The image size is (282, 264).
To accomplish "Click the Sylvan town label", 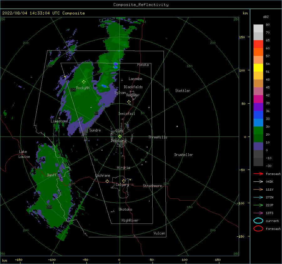I will click(x=120, y=93).
